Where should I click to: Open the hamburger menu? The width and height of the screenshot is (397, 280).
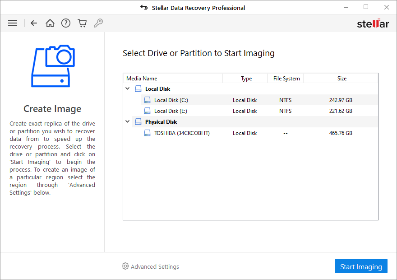pos(13,23)
